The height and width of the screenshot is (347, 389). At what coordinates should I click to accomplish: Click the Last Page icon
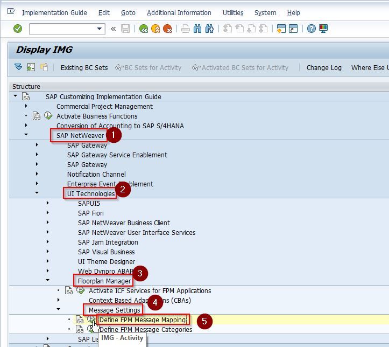point(263,29)
